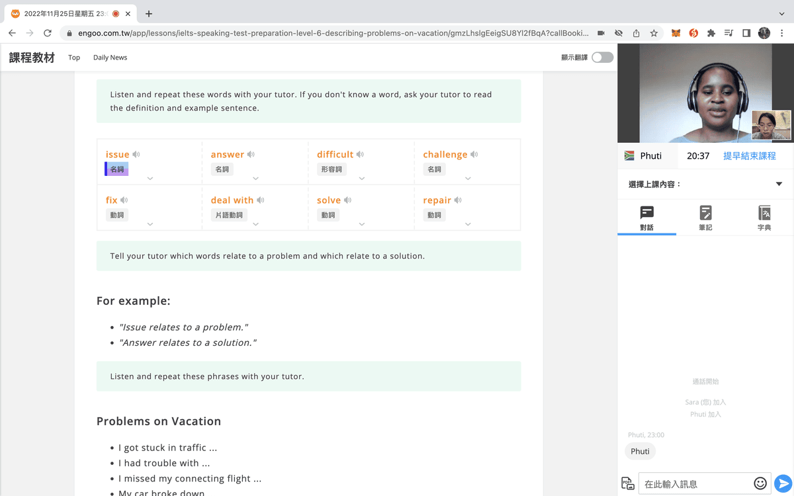Click 提早結束課程 to end lesson early
This screenshot has height=496, width=794.
(x=750, y=156)
